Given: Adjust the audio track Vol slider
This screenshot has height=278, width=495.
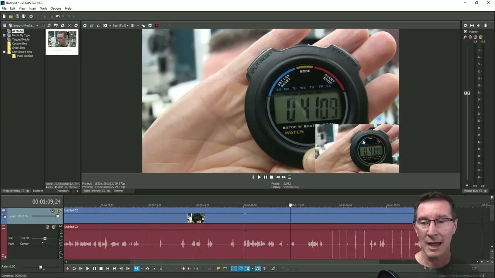Looking at the screenshot, I should 45,238.
